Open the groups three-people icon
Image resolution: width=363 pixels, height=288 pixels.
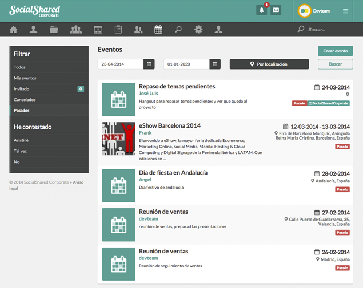[75, 30]
